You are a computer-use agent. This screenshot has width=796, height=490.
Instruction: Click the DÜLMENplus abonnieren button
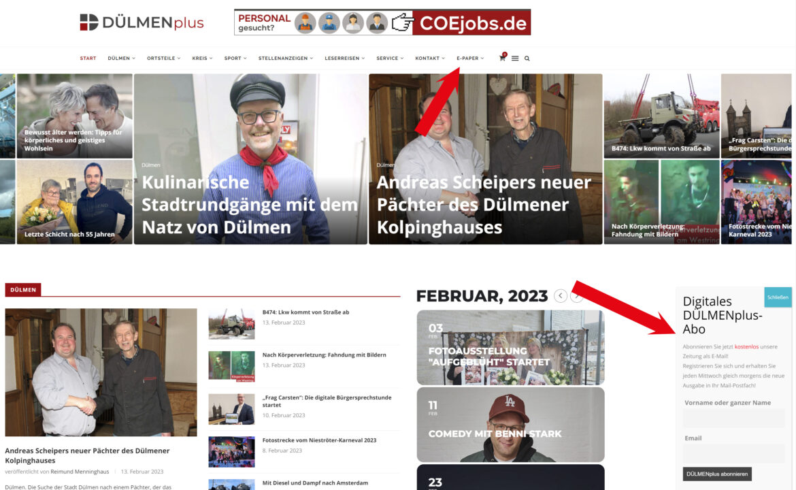pos(717,474)
